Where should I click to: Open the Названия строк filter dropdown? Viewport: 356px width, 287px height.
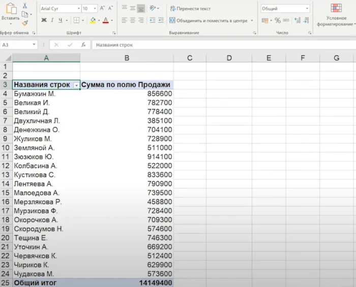point(76,85)
